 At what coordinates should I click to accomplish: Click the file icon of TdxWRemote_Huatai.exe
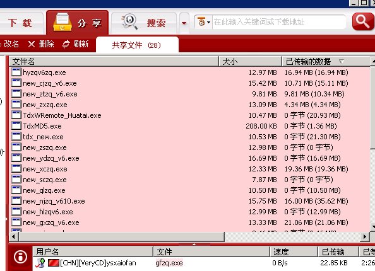click(16, 115)
